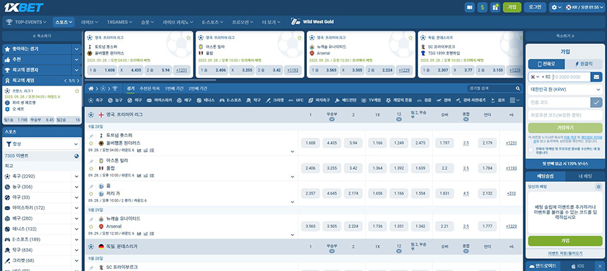Check the 전화로 promotions consent checkbox

[x=531, y=150]
